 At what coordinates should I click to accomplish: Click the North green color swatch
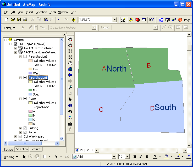[30, 90]
